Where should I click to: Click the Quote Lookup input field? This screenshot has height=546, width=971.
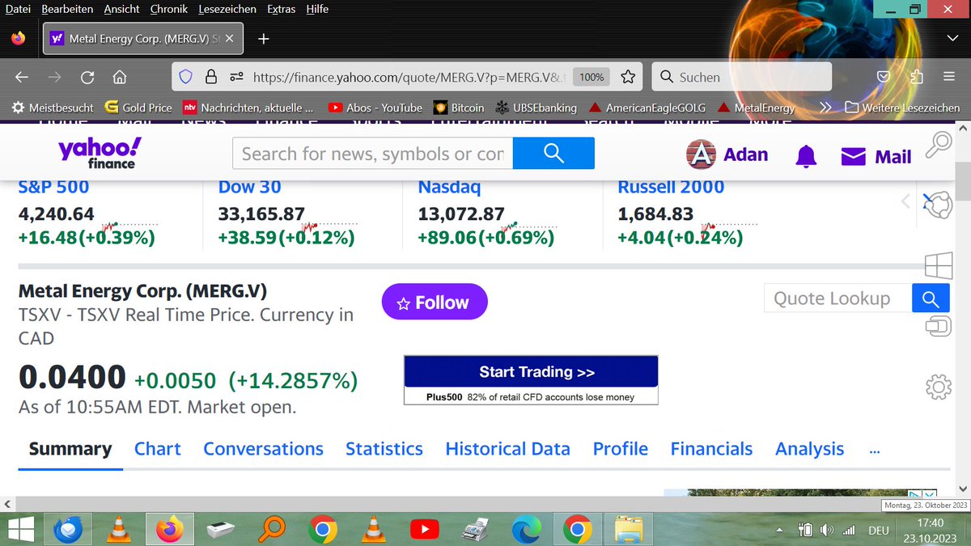click(837, 298)
